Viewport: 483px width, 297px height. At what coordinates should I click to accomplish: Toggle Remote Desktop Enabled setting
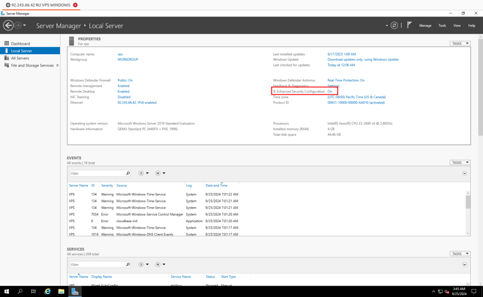[123, 91]
